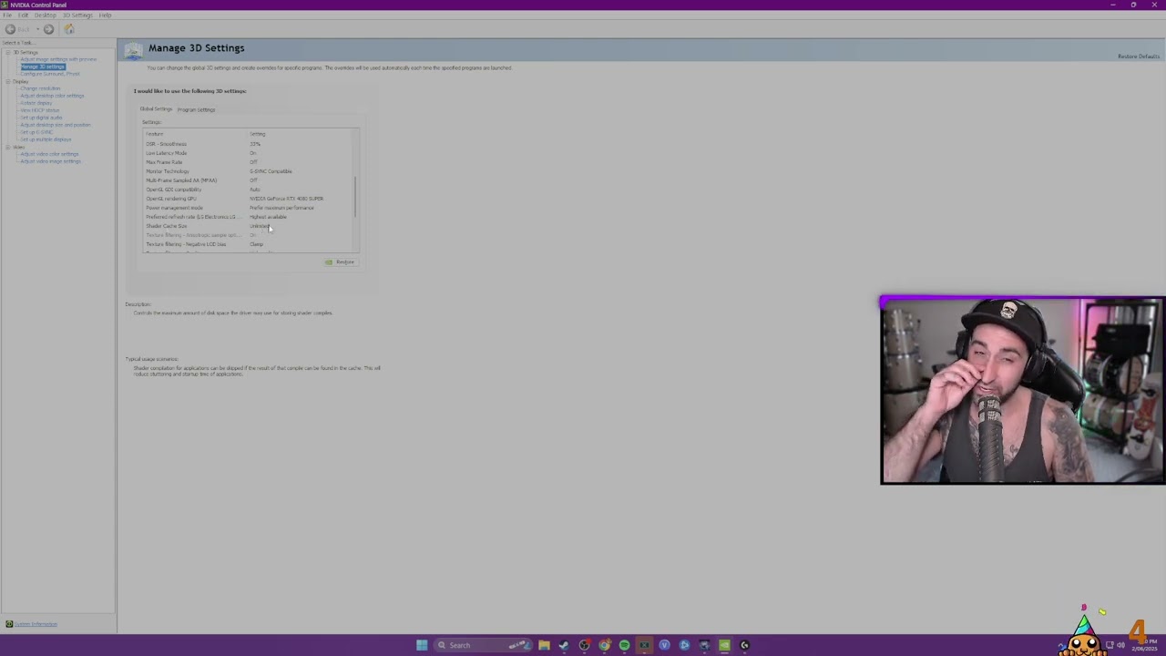Open Steam from the taskbar
The image size is (1166, 656).
[564, 645]
